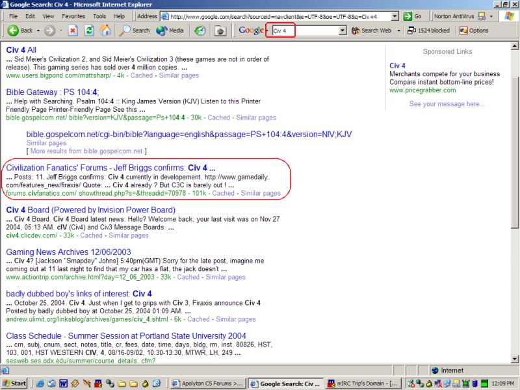Go to the Home page icon
Viewport: 520px width, 390px height.
105,31
